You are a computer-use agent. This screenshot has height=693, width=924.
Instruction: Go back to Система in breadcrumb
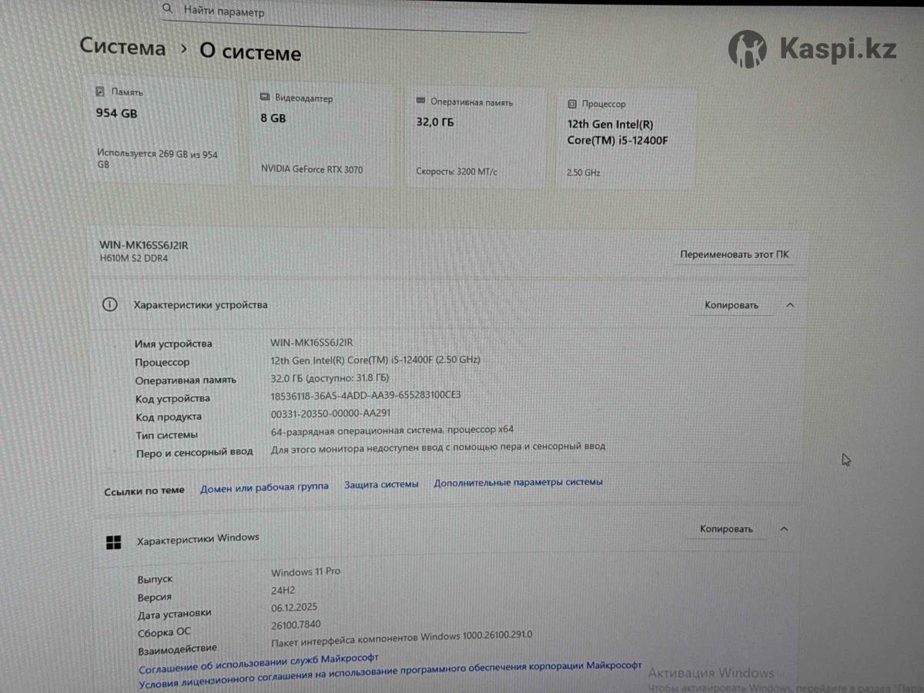coord(123,47)
